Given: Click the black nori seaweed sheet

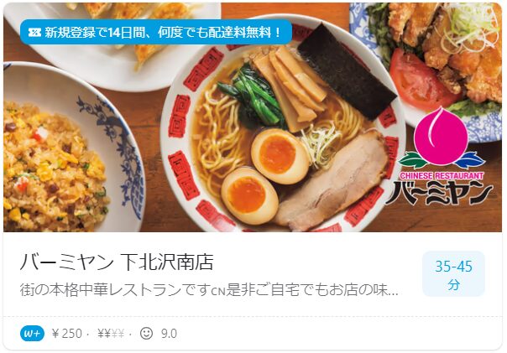Looking at the screenshot, I should click(347, 72).
